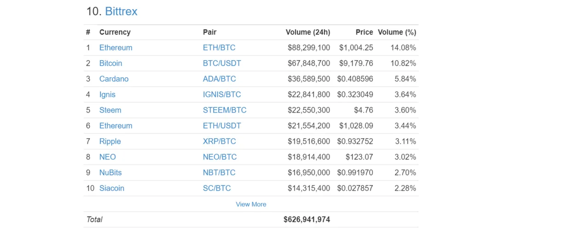The height and width of the screenshot is (232, 588).
Task: Open the NEO/BTC pair link
Action: 220,157
